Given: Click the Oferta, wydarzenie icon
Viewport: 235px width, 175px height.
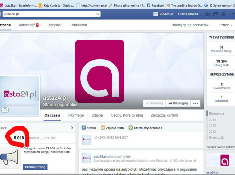Looking at the screenshot, I should click(x=131, y=128).
